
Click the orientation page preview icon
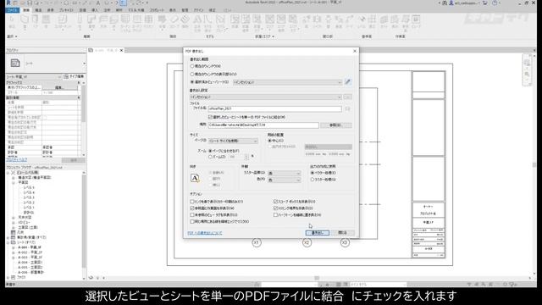click(x=195, y=178)
